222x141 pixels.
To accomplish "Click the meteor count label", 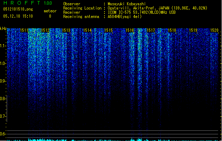I will click(50, 11).
